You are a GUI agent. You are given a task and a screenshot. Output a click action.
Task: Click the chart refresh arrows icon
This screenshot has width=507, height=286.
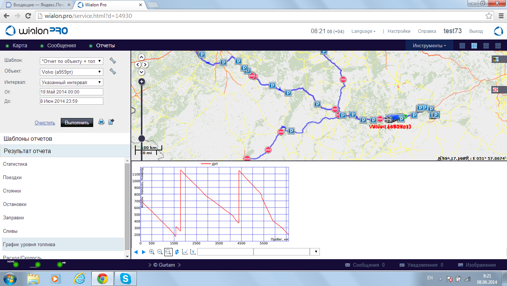click(x=177, y=252)
